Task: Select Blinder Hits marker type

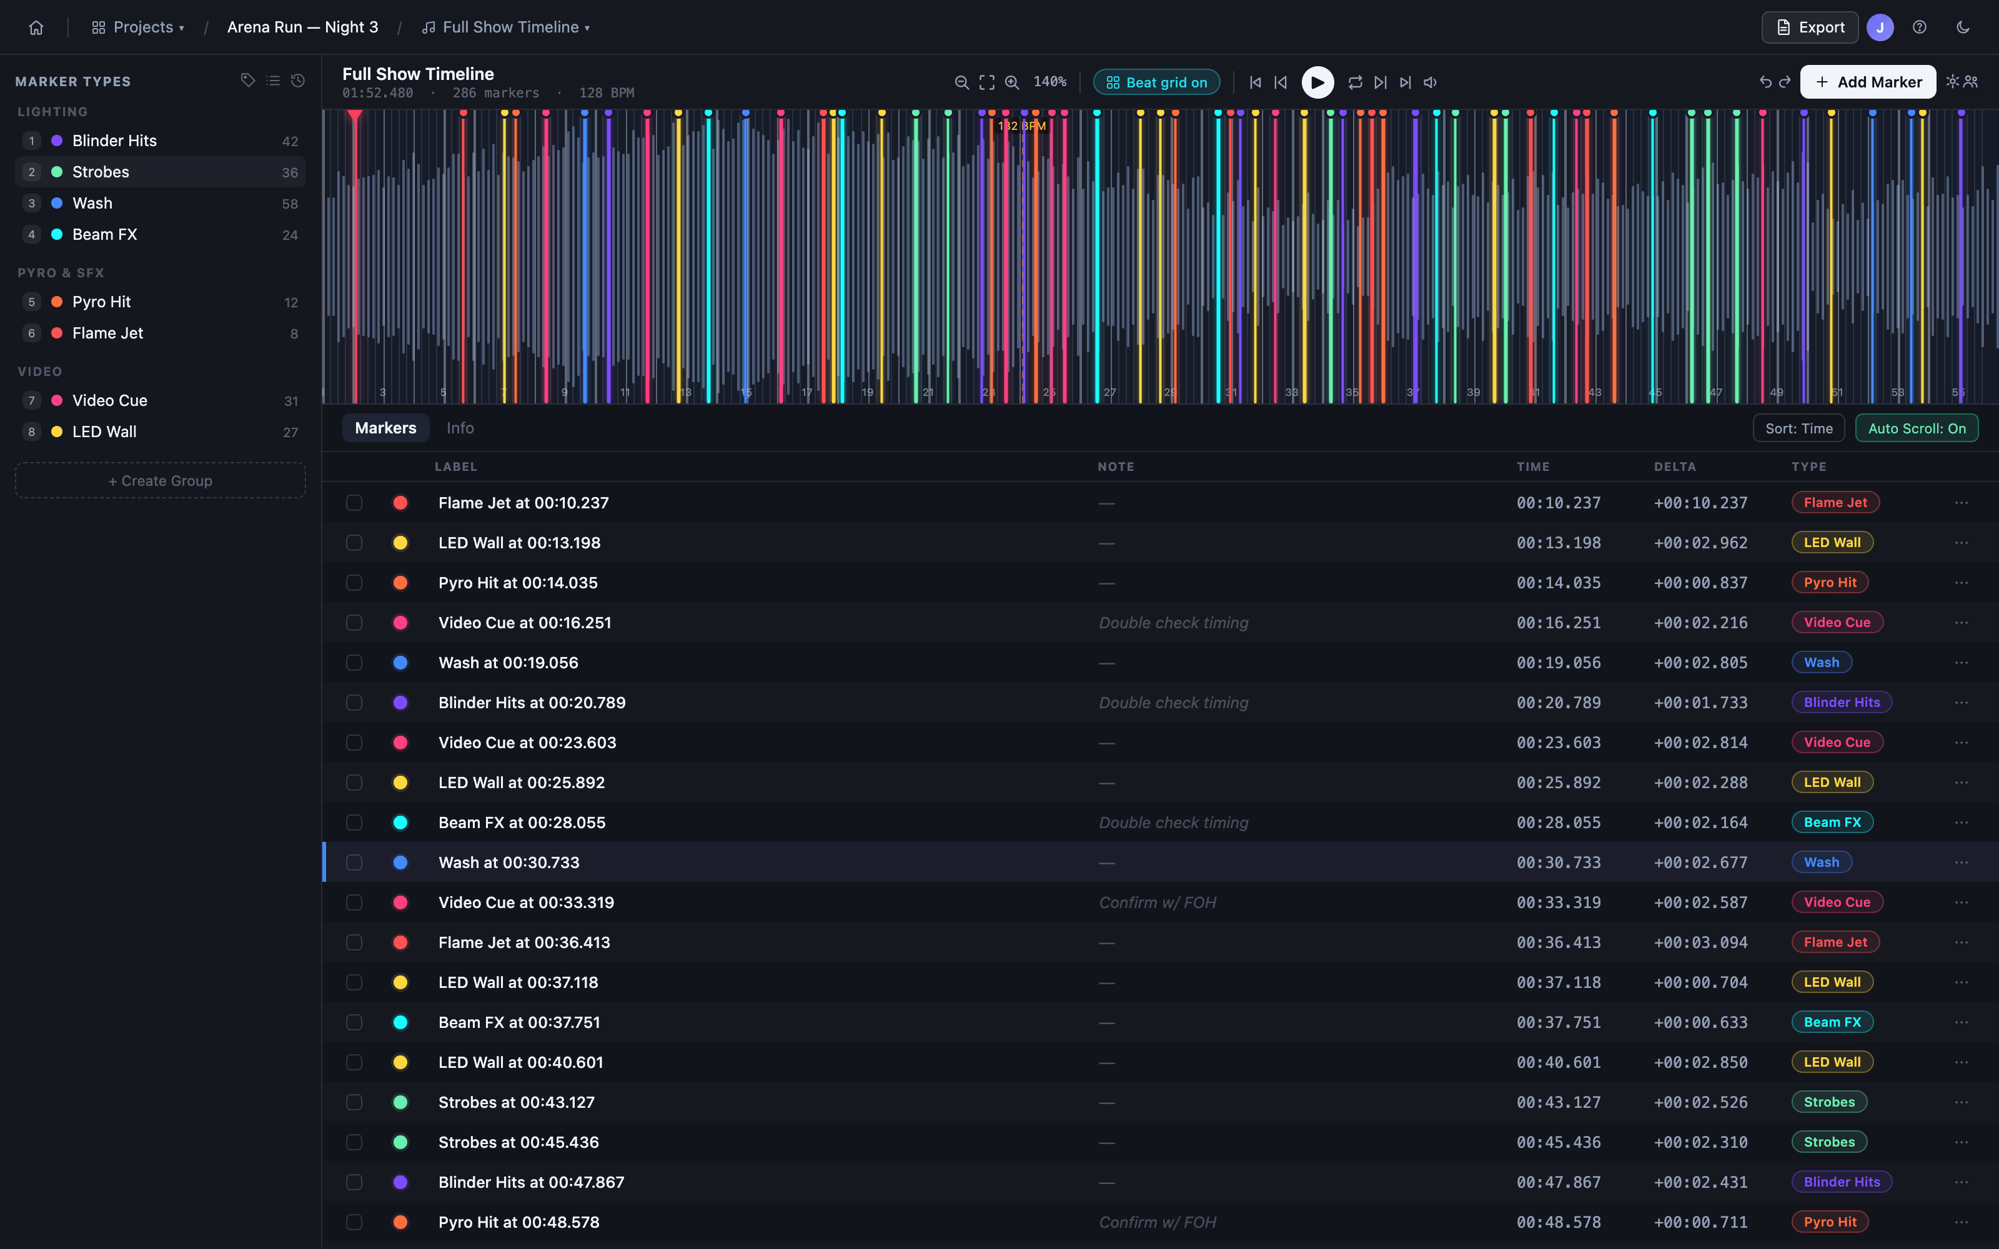Action: 161,141
